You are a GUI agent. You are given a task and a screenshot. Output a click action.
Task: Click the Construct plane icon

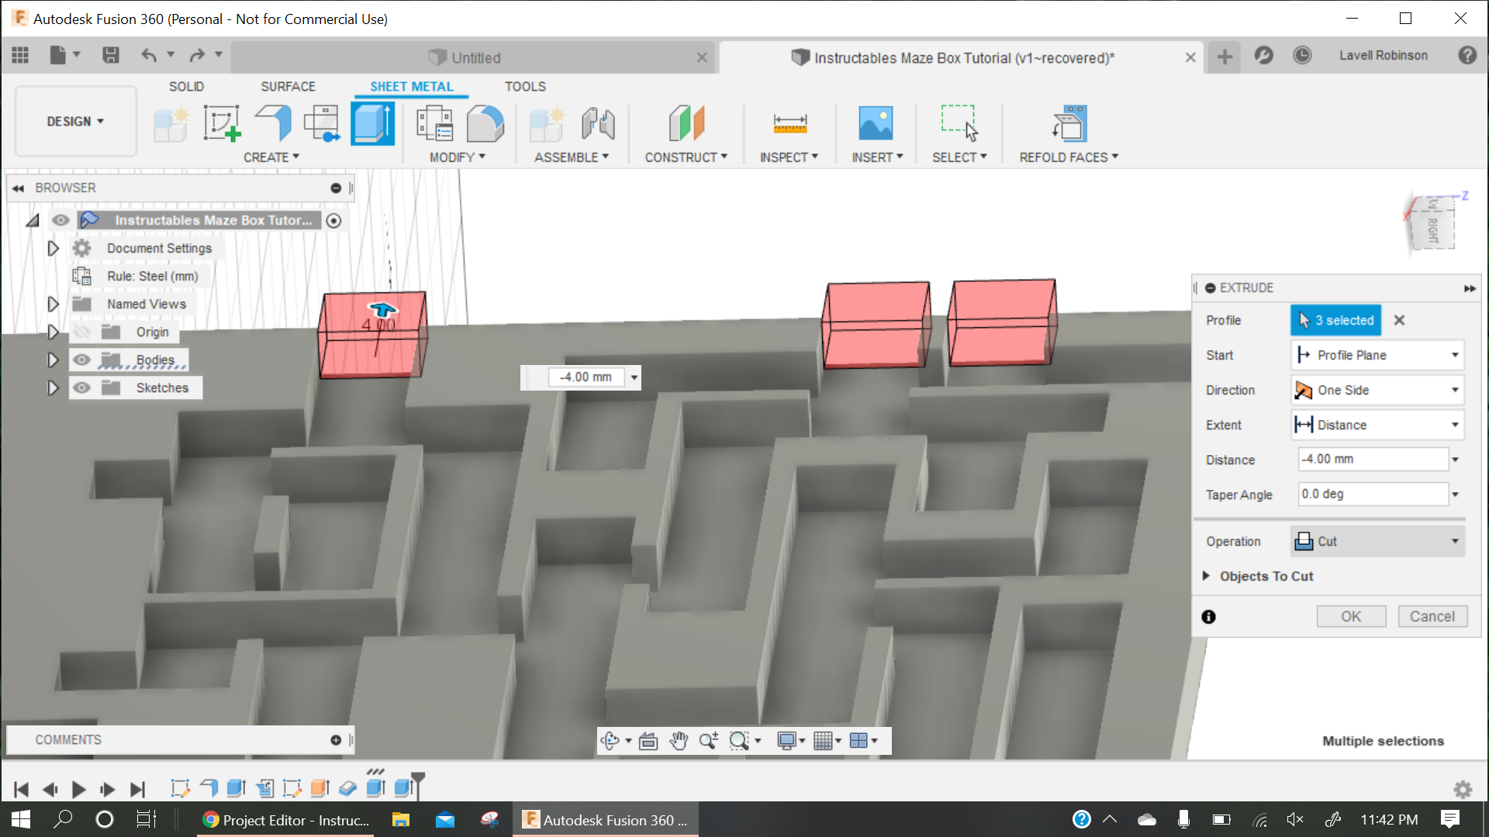pos(686,124)
